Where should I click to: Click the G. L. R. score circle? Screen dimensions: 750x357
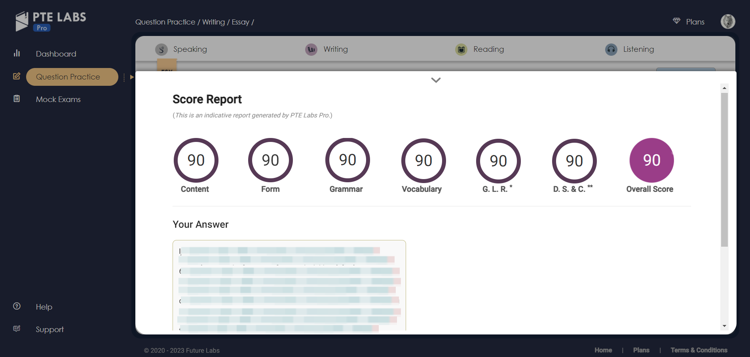pyautogui.click(x=498, y=161)
